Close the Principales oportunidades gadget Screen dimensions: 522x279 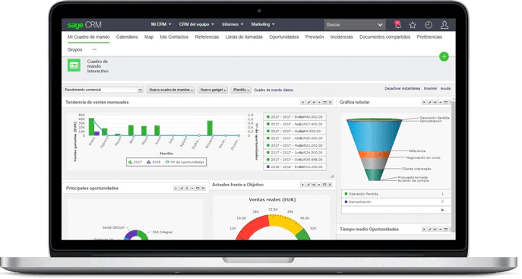pyautogui.click(x=203, y=188)
